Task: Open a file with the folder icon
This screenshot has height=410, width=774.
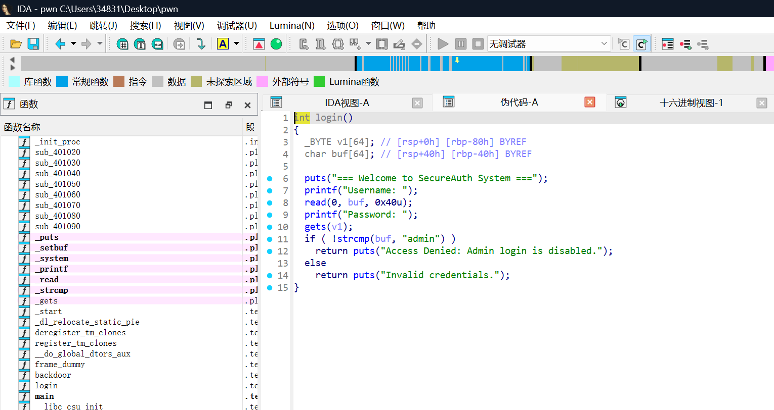Action: pyautogui.click(x=16, y=44)
